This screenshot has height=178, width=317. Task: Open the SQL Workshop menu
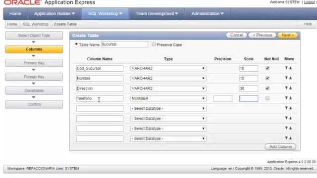coord(105,14)
